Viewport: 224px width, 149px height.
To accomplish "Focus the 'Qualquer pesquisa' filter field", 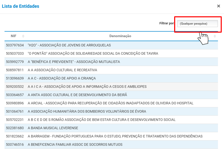I will point(197,24).
